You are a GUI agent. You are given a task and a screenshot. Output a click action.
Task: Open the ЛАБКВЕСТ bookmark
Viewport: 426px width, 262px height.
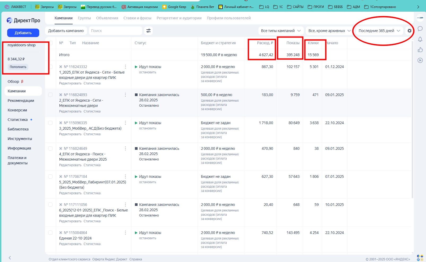click(x=15, y=7)
